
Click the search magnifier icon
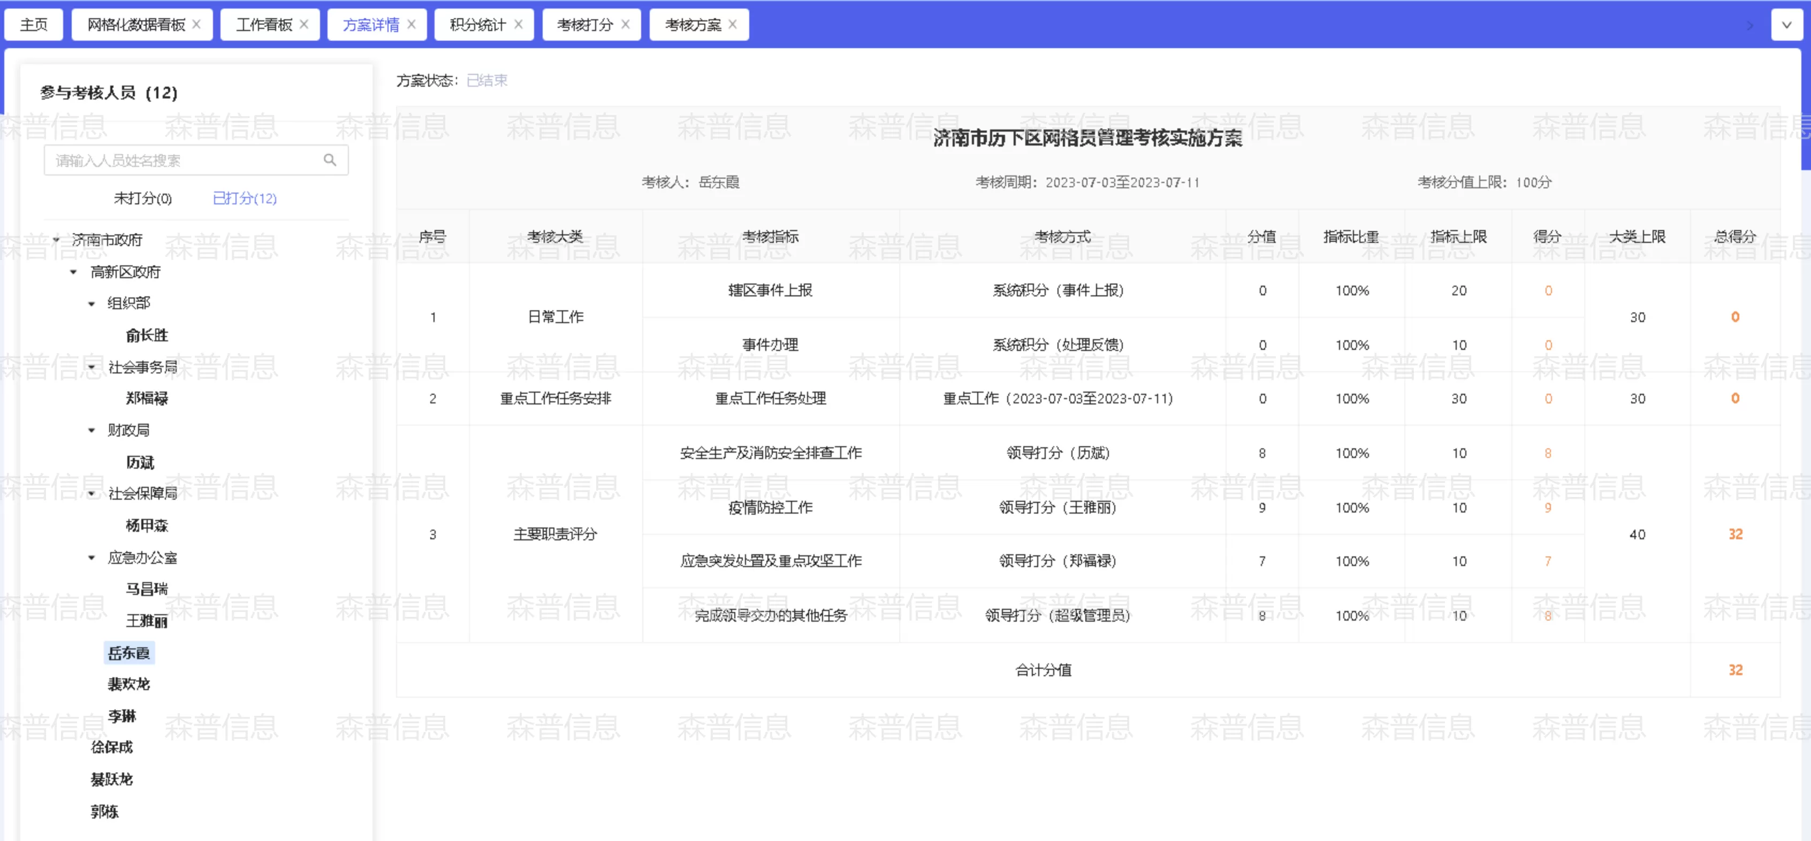point(330,160)
